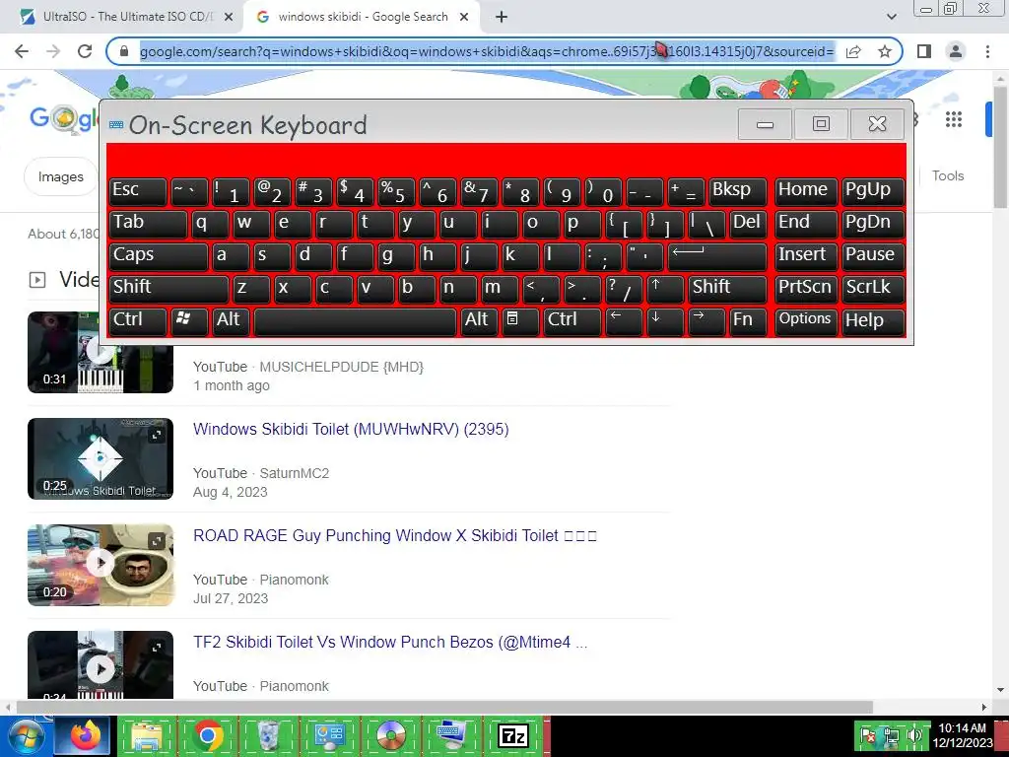Open Windows Skibidi Toilet (MUWHwNRV) video link
Viewport: 1009px width, 757px height.
(x=351, y=430)
